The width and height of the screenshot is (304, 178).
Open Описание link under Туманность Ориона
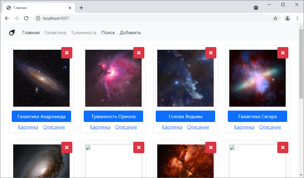click(x=126, y=127)
